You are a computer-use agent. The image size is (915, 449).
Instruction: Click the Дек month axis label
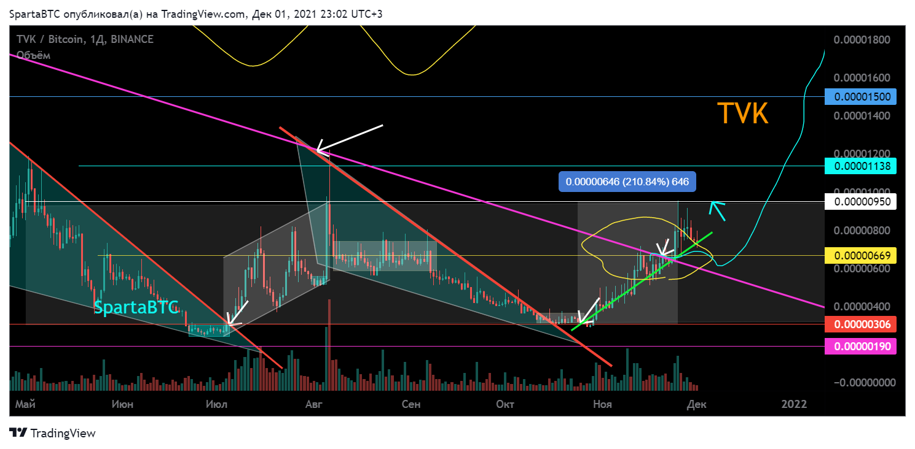[x=697, y=404]
